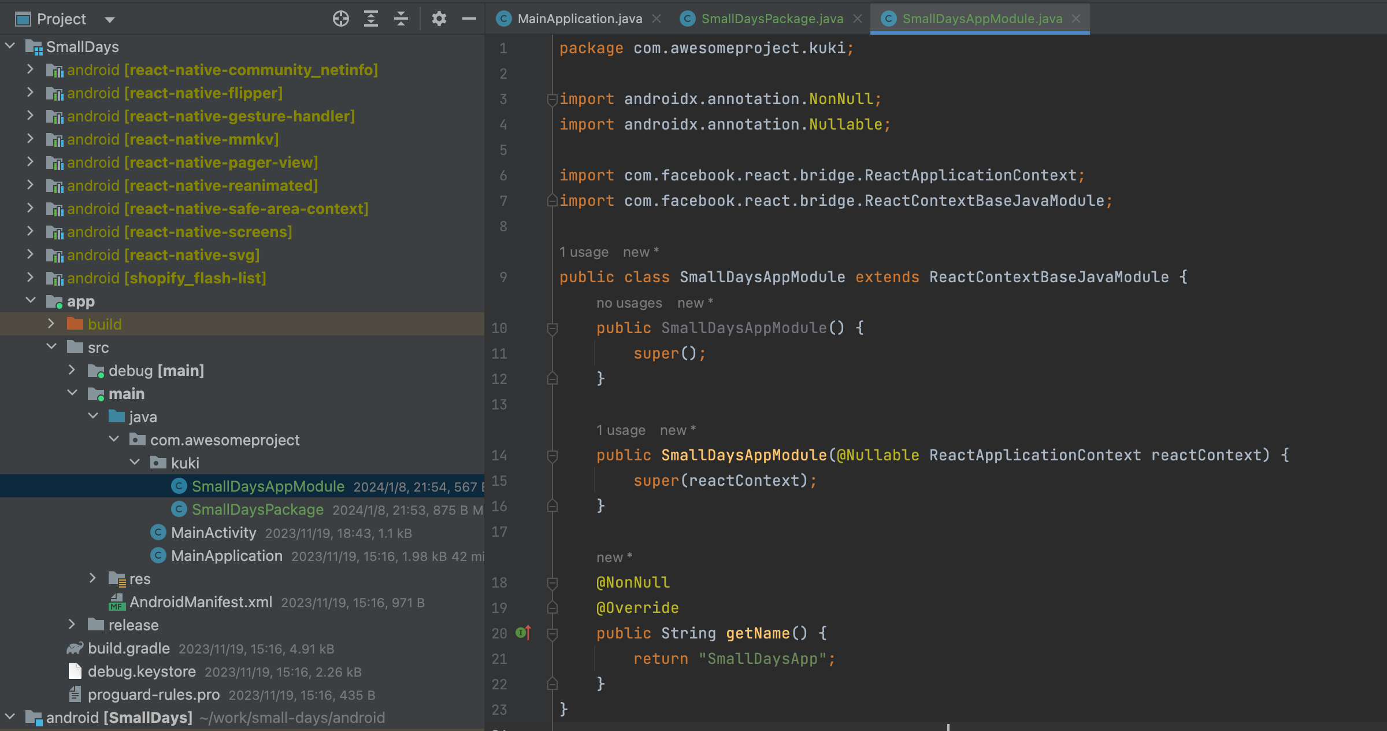Click line number 9 in gutter
This screenshot has width=1387, height=731.
tap(503, 277)
